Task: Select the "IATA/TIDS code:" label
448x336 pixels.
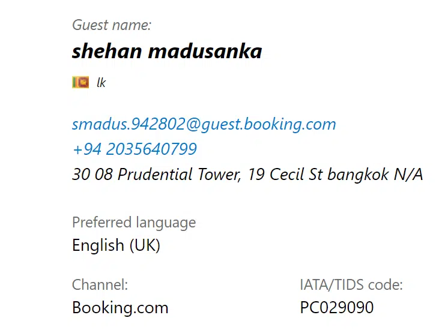Action: click(351, 284)
